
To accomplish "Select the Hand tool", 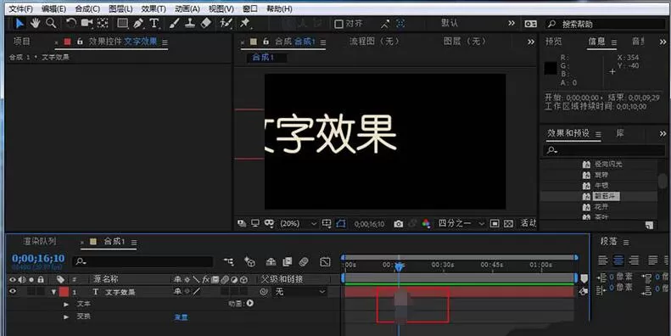I will [35, 23].
